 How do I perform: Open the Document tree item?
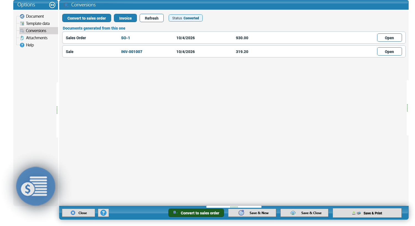[35, 16]
